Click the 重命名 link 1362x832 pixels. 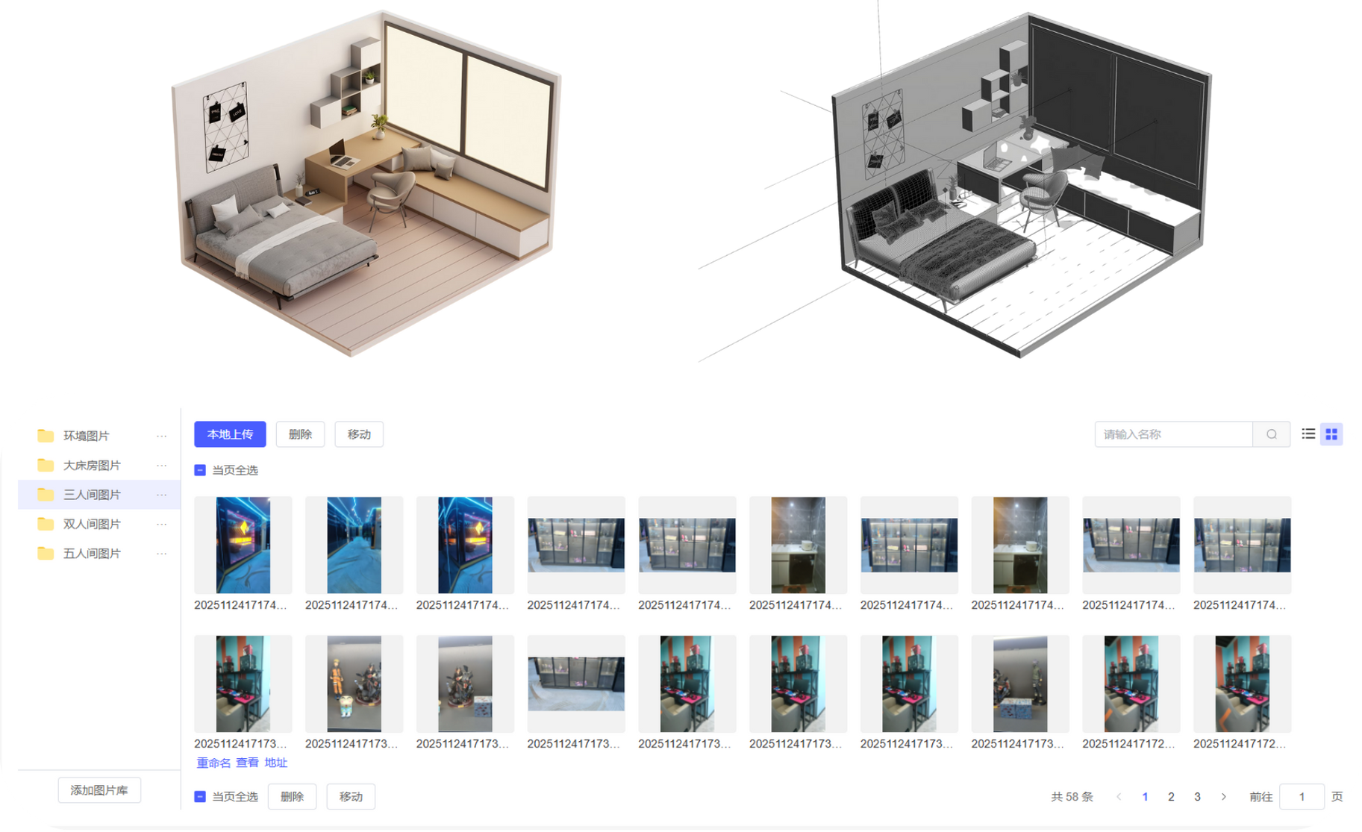click(213, 763)
